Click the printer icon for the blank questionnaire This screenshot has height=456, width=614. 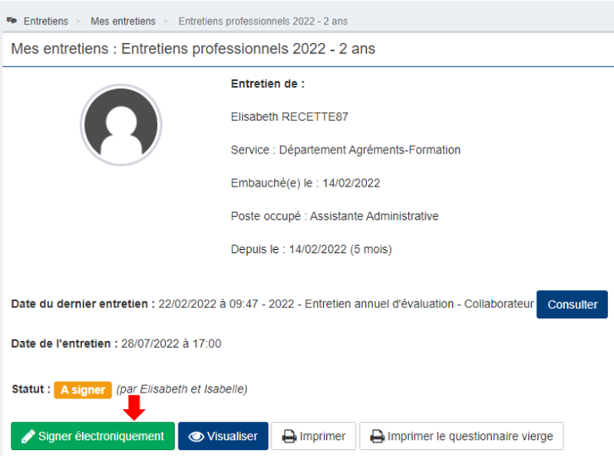[377, 437]
